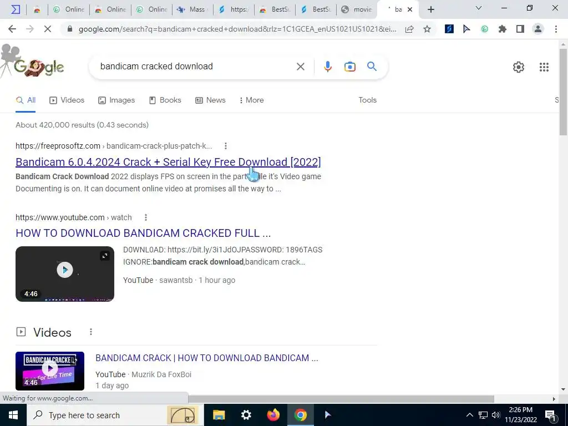The image size is (568, 426).
Task: Open the BANDICAM CRACKED video thumbnail
Action: pos(49,371)
